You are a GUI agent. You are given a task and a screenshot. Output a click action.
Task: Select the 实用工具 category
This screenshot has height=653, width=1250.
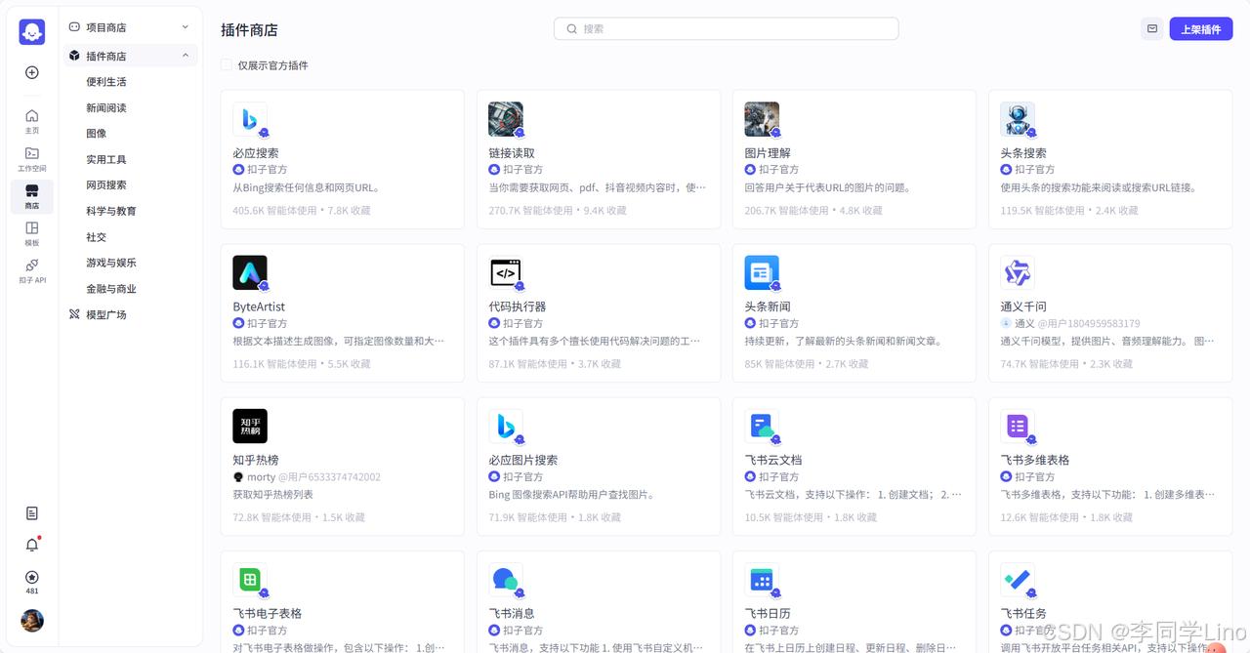pyautogui.click(x=106, y=159)
